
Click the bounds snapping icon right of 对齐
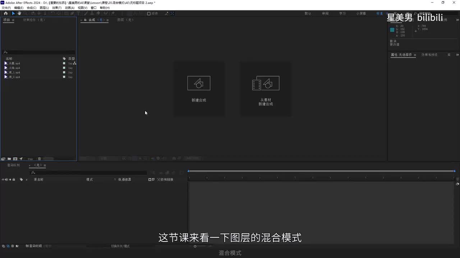172,14
